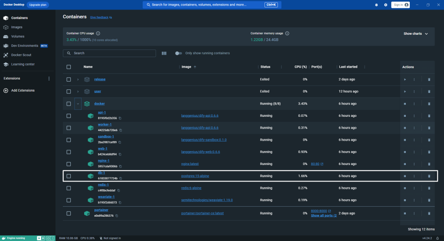
Task: Start the release container stack
Action: pos(405,79)
